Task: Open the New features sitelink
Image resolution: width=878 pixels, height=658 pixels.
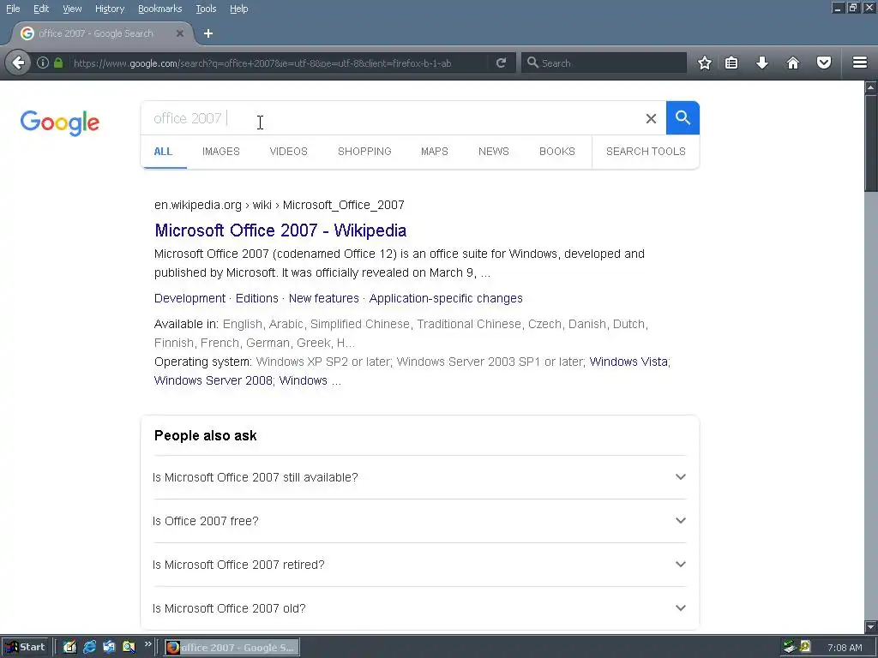Action: [x=323, y=298]
